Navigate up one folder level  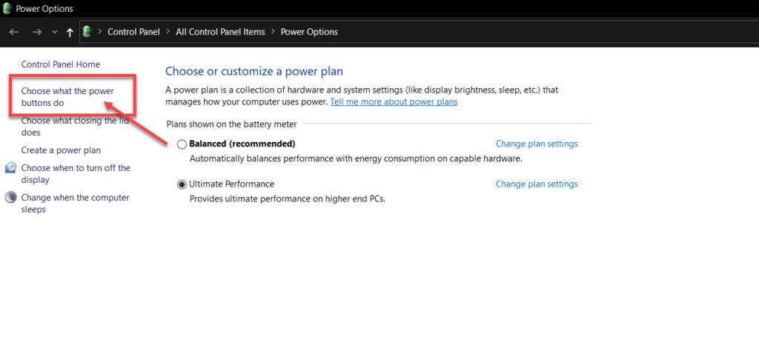pos(70,32)
